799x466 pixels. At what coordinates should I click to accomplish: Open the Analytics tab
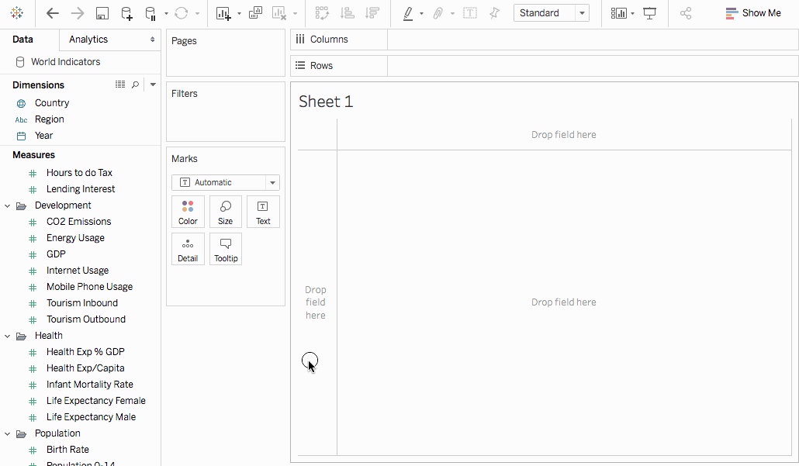(88, 39)
